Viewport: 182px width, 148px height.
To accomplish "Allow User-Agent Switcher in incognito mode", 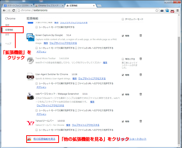I will click(36, 83).
